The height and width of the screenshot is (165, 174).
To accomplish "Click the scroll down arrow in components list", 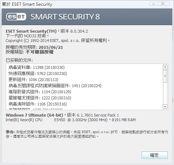I will coord(165,107).
